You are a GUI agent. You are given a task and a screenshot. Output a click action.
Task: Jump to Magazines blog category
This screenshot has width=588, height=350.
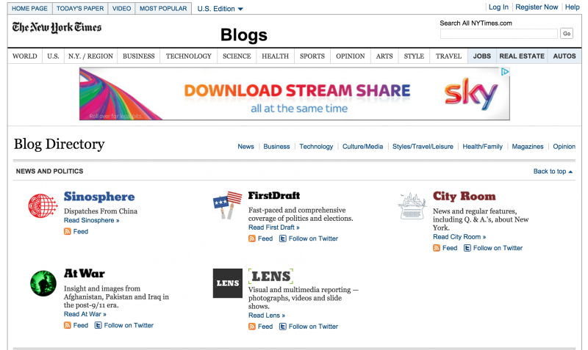pyautogui.click(x=528, y=147)
